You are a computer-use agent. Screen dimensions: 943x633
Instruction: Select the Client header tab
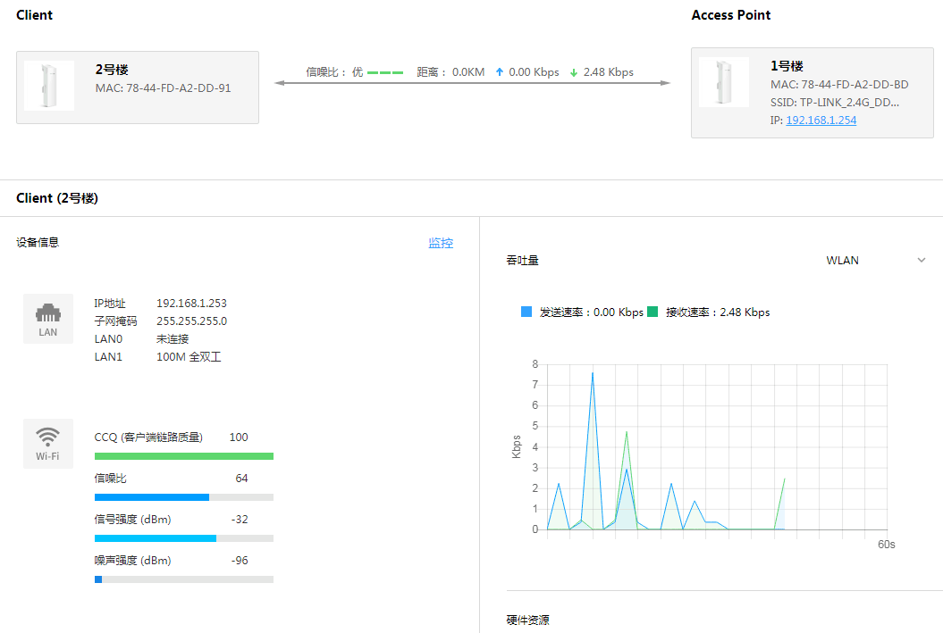coord(34,14)
